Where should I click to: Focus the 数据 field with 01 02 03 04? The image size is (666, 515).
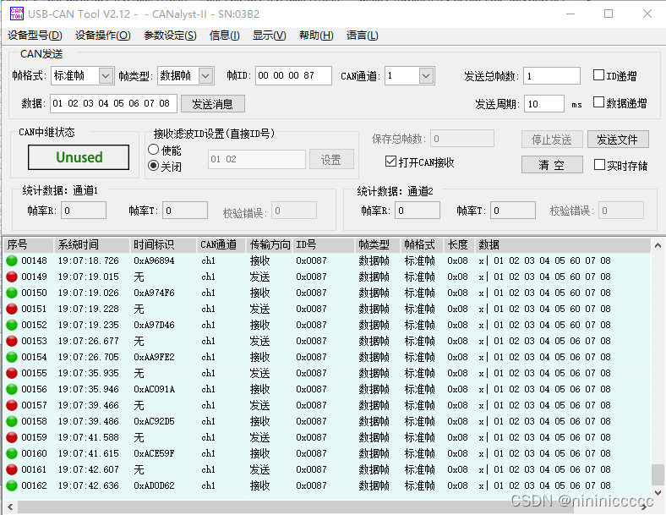(x=113, y=104)
